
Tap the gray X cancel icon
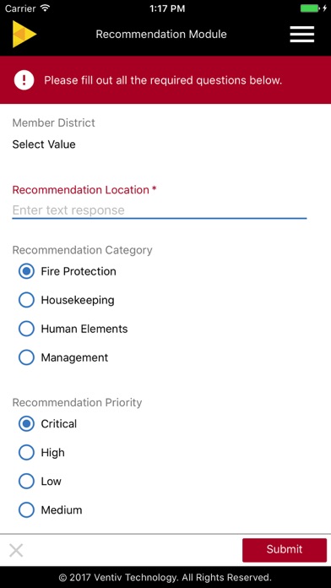[16, 551]
